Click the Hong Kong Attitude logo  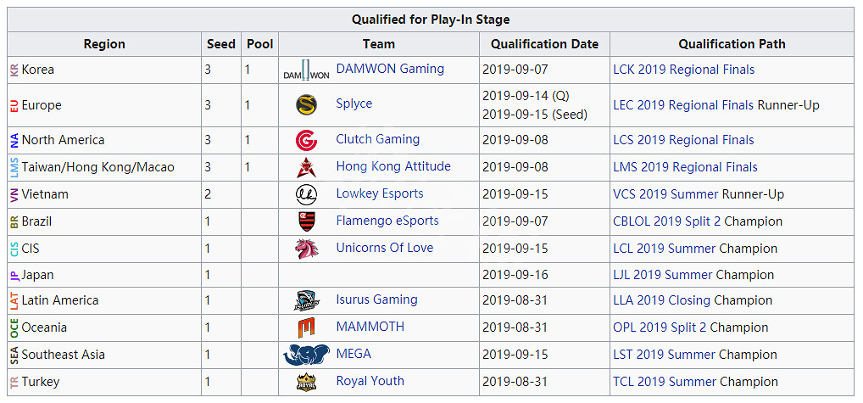pyautogui.click(x=306, y=167)
